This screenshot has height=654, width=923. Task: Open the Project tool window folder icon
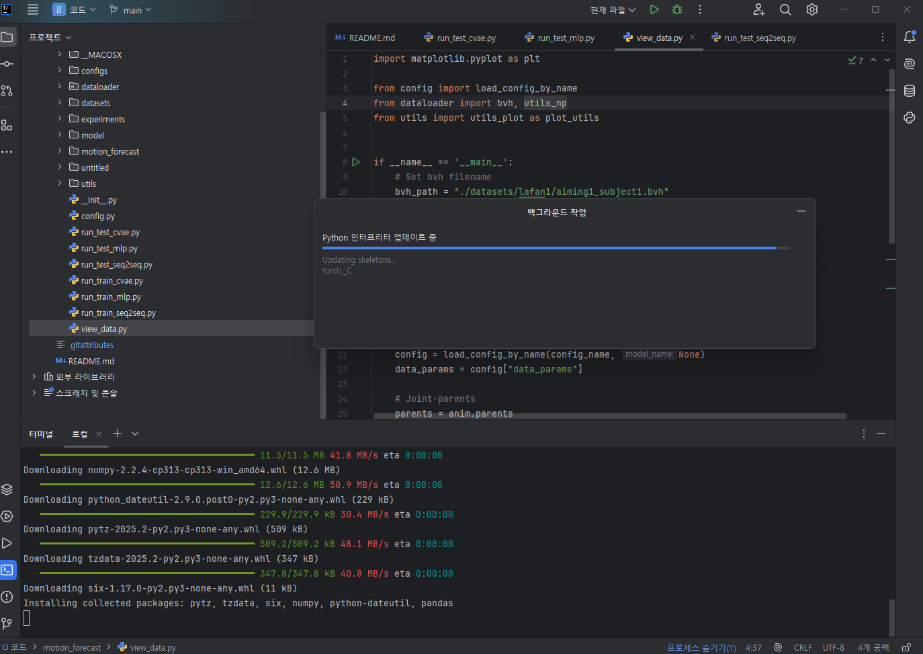tap(7, 37)
